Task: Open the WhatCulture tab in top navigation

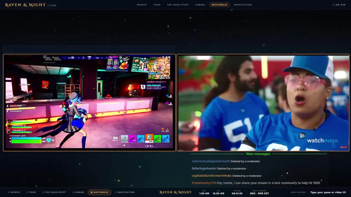Action: coord(243,5)
